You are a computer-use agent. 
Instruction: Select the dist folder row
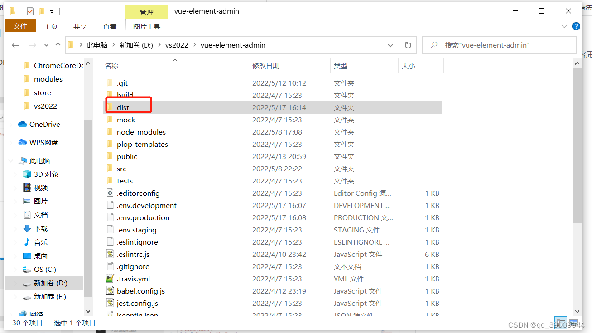(x=273, y=107)
